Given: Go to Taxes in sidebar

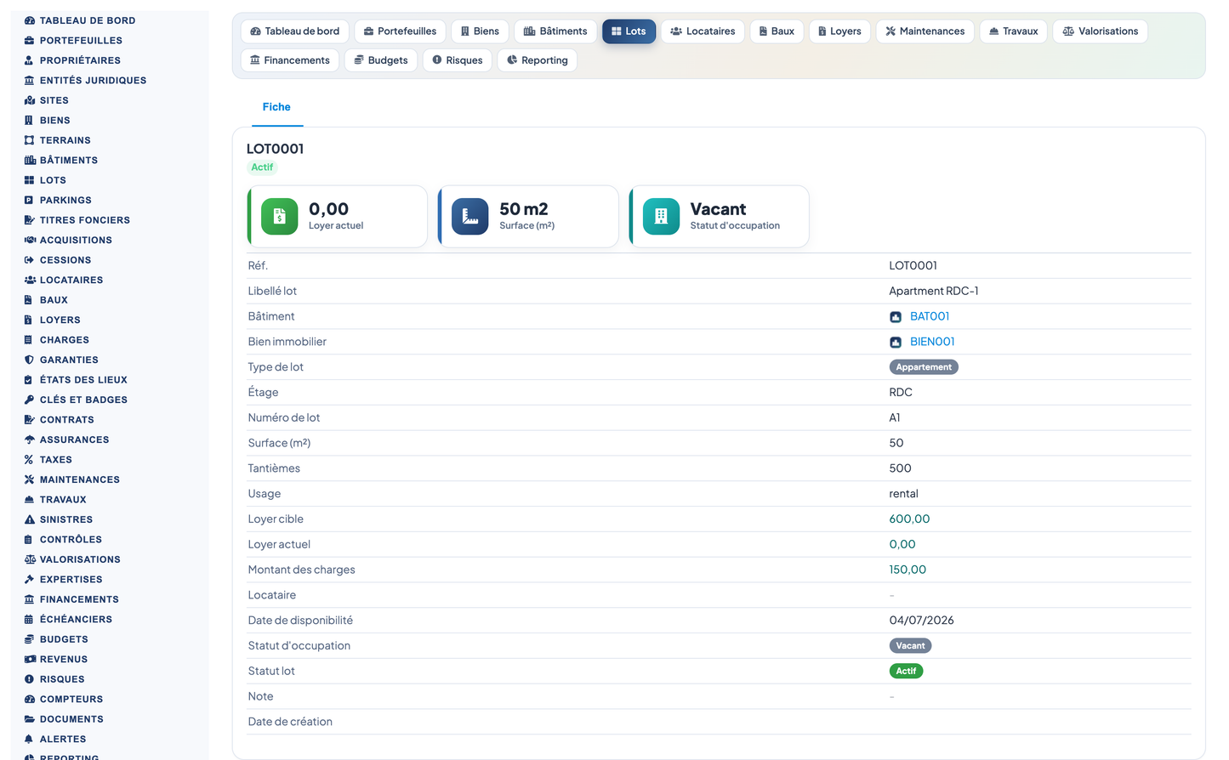Looking at the screenshot, I should click(x=48, y=460).
